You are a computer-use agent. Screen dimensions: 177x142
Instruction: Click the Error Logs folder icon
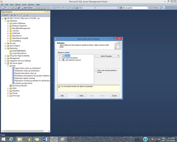tap(11, 96)
